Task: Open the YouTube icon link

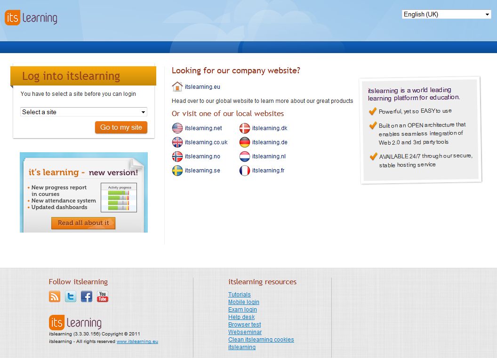Action: click(103, 296)
